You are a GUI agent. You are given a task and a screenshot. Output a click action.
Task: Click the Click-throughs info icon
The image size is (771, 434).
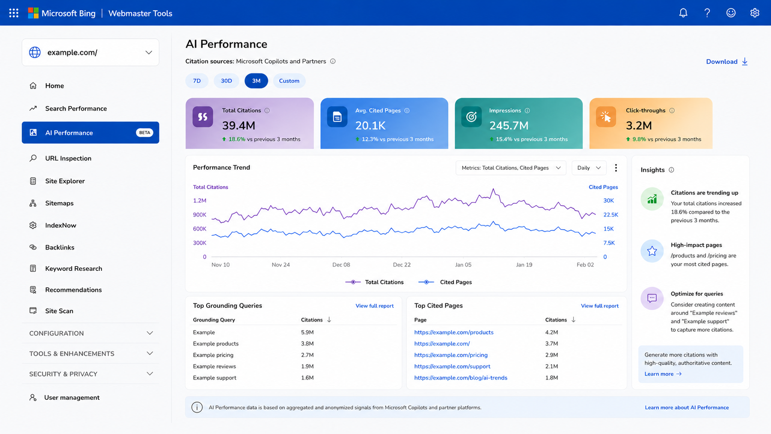672,111
